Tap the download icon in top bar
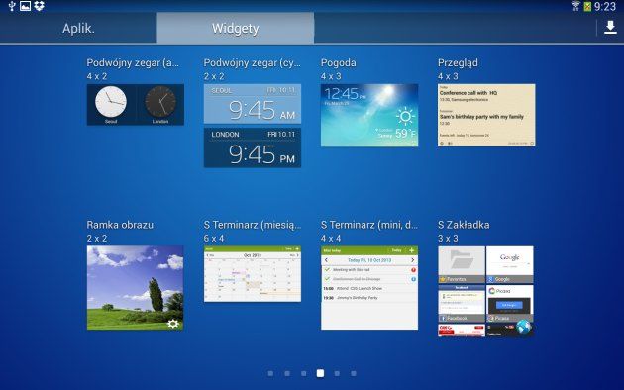 click(610, 28)
